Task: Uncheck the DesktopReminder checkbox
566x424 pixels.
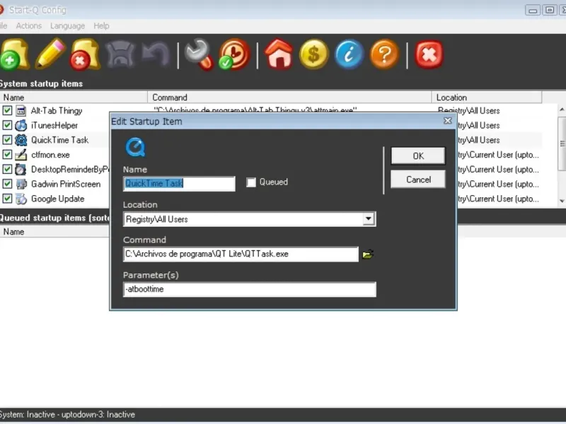Action: tap(7, 169)
